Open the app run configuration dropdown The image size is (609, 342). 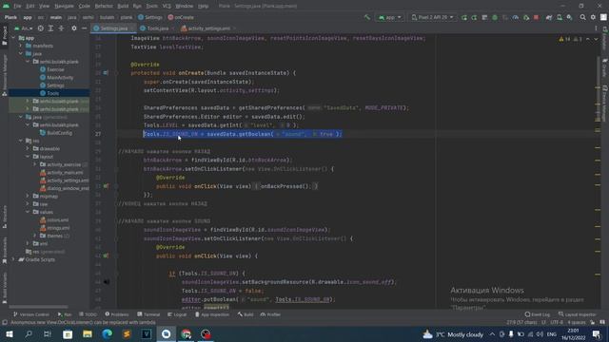(389, 17)
